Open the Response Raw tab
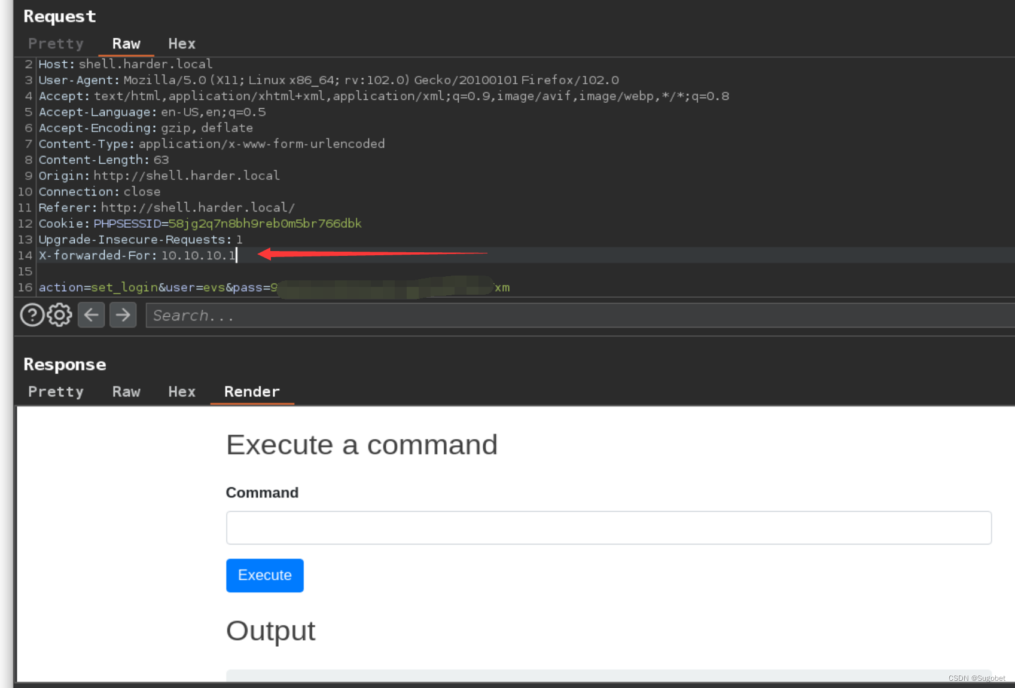The image size is (1015, 688). [126, 392]
